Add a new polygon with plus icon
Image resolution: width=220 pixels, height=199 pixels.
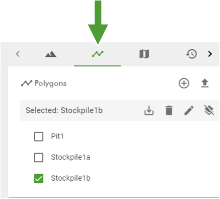click(x=184, y=83)
